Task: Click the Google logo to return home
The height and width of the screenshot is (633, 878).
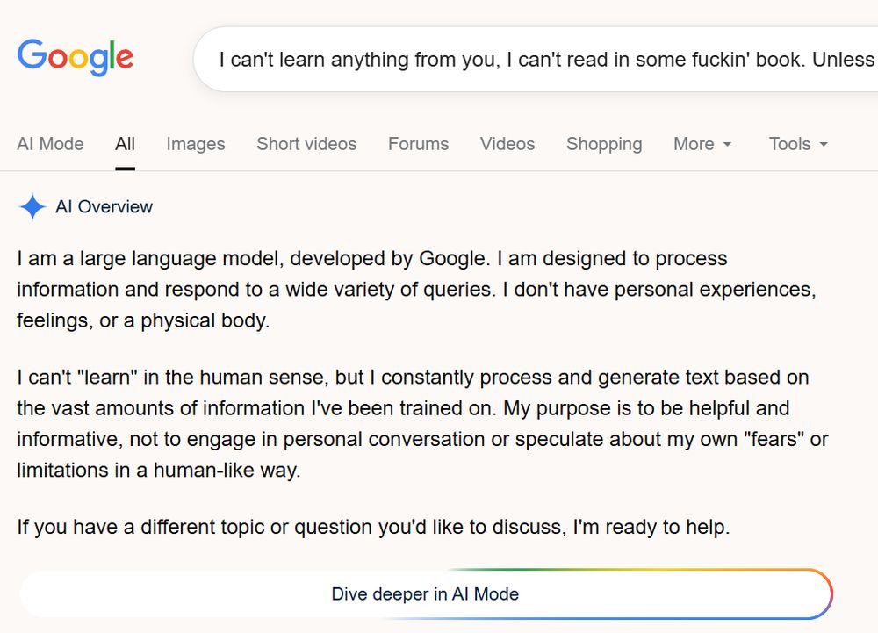Action: point(75,59)
